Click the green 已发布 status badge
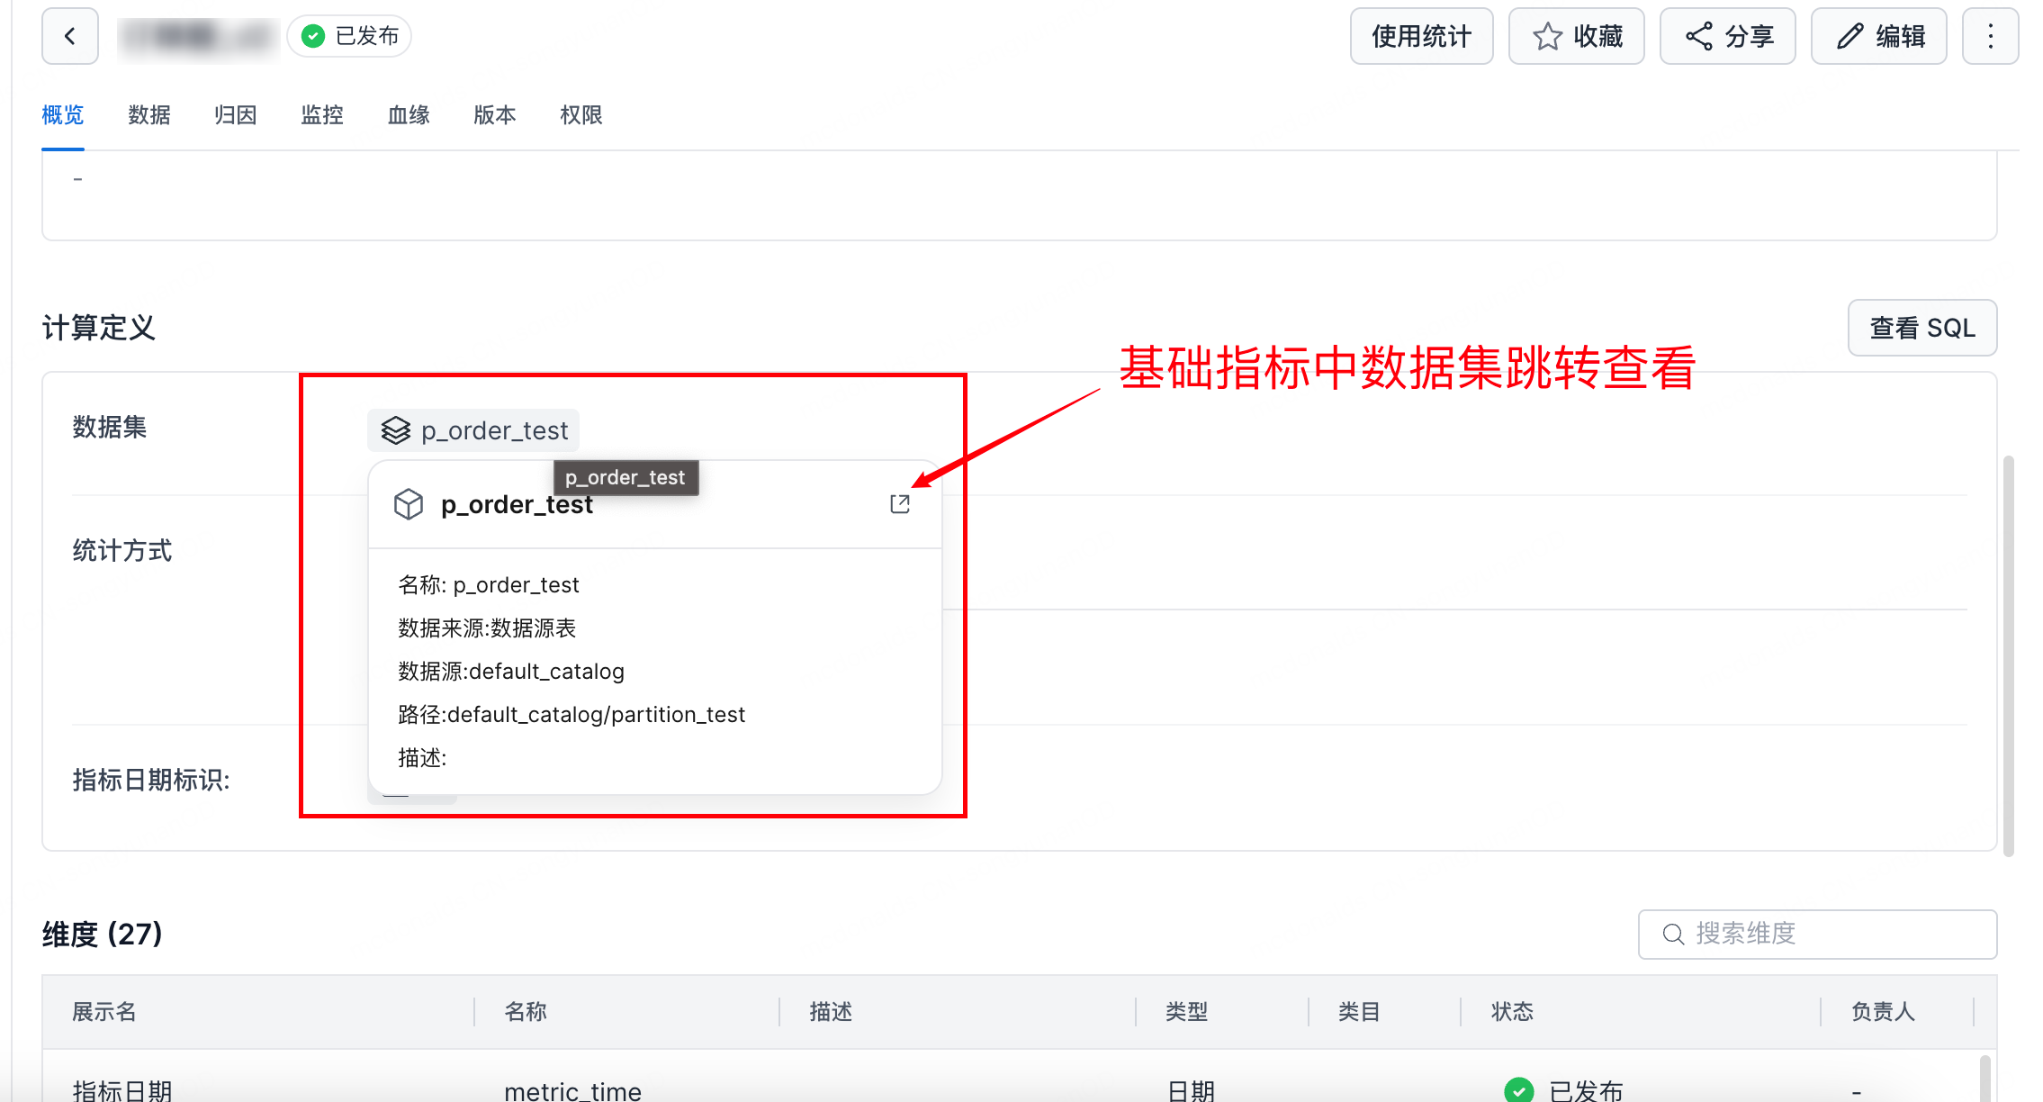2043x1102 pixels. point(349,36)
